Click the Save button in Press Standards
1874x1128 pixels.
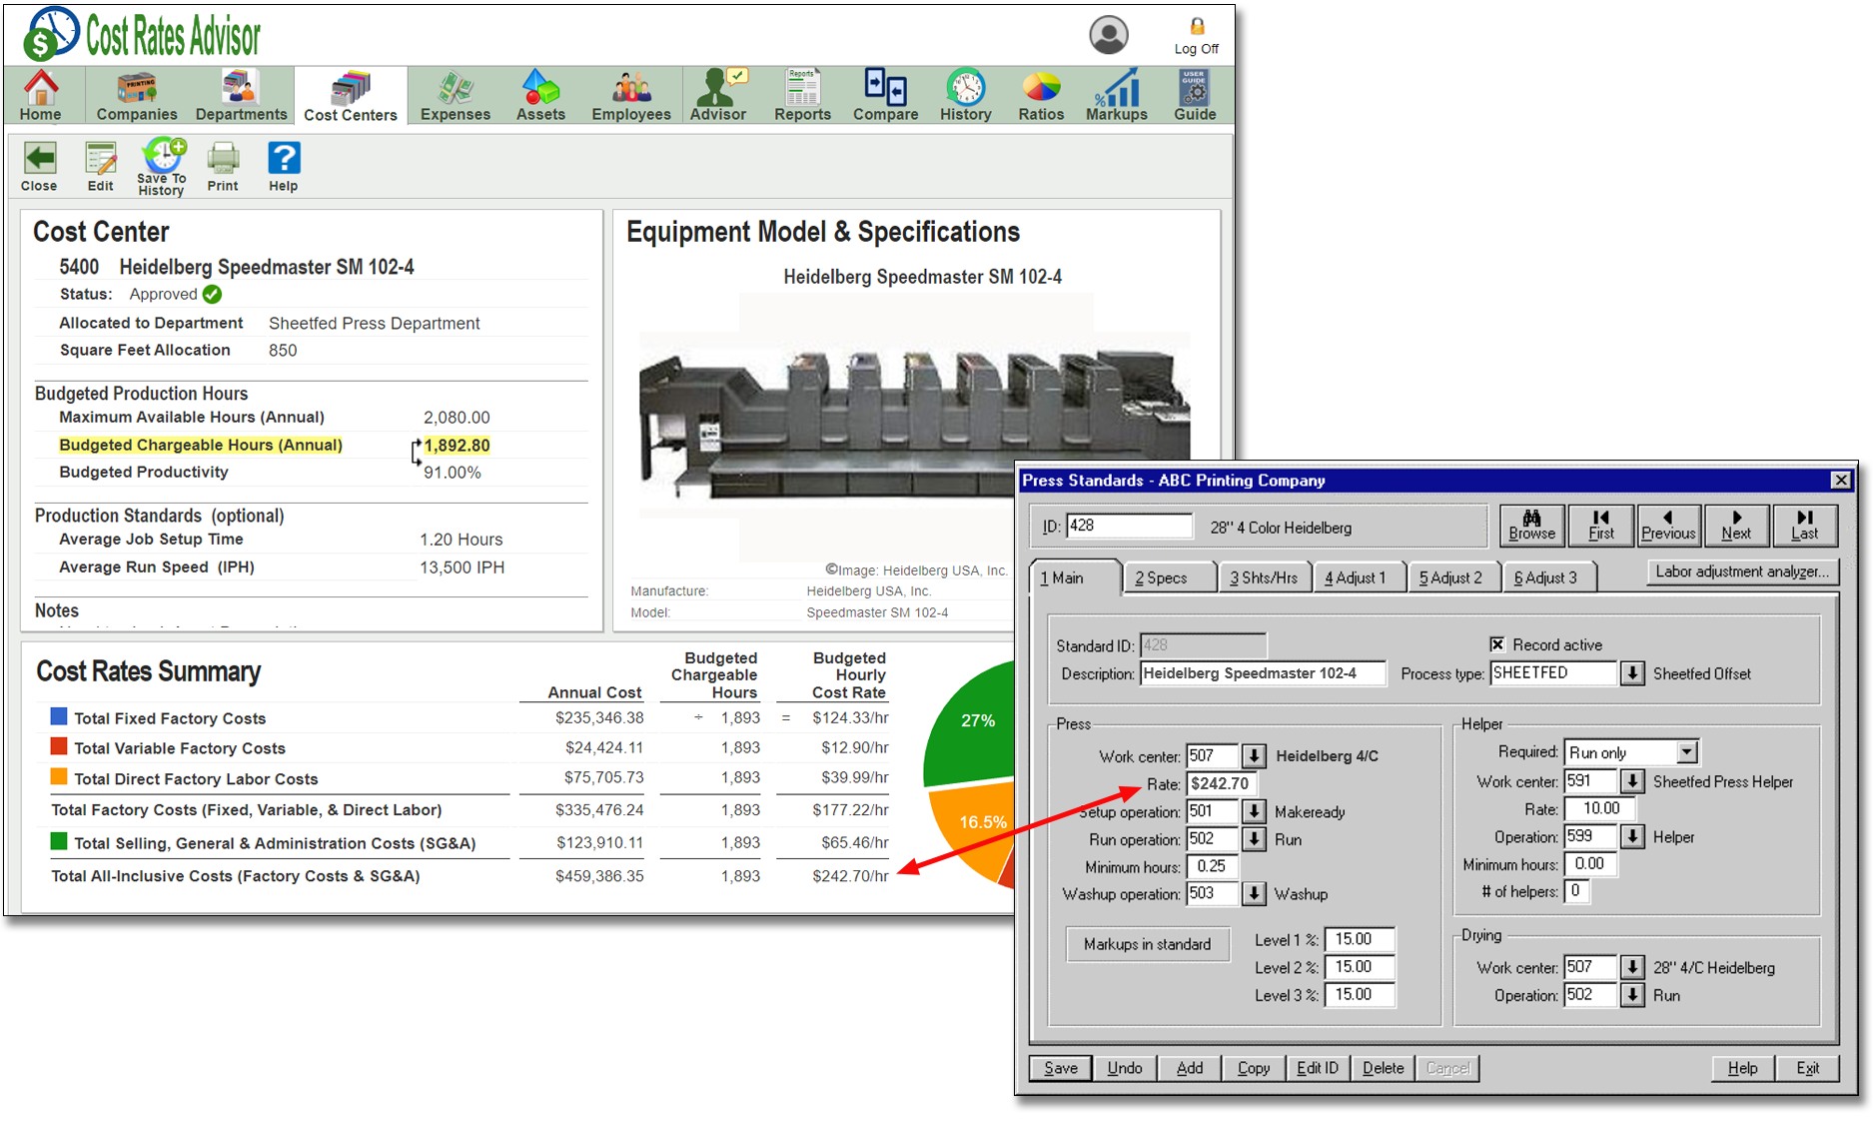pyautogui.click(x=1061, y=1068)
